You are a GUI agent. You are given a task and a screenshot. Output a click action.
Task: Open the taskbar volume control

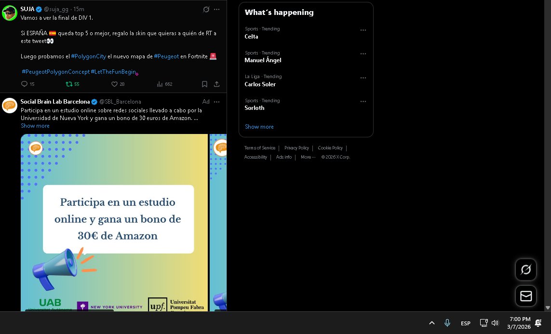click(x=495, y=323)
